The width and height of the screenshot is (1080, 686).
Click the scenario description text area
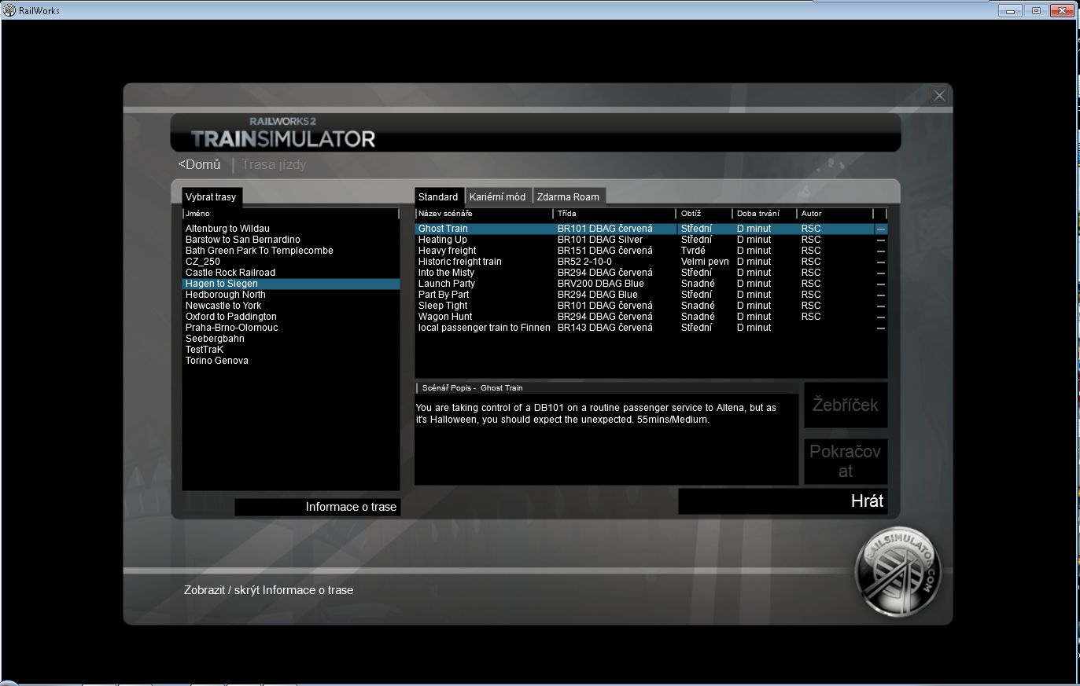[606, 438]
